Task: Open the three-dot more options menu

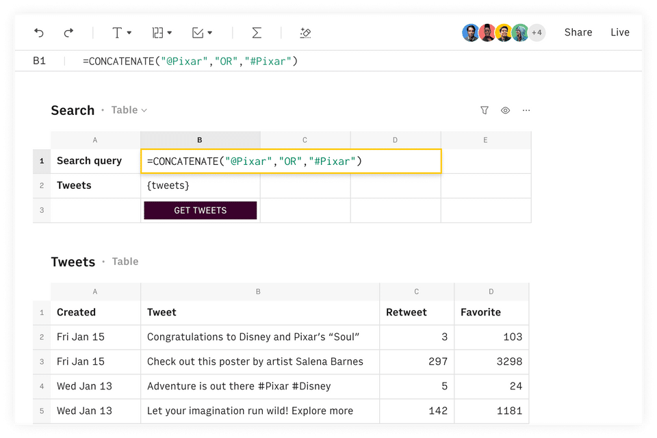Action: (x=526, y=110)
